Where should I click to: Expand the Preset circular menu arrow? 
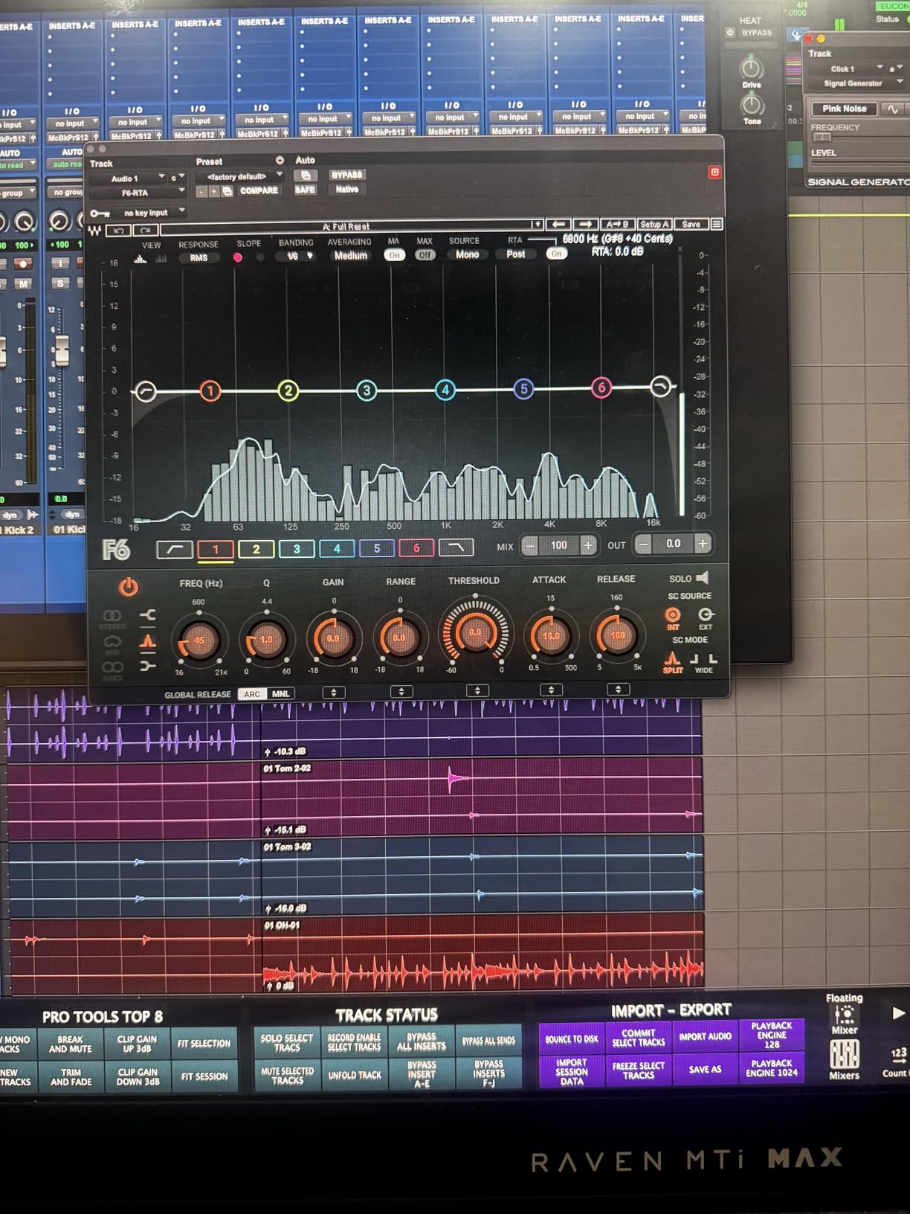pos(280,161)
